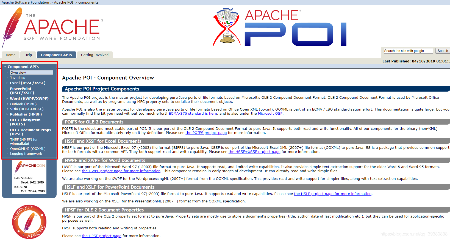
Task: Open the HSSF+XSSF project page link
Action: [x=254, y=152]
